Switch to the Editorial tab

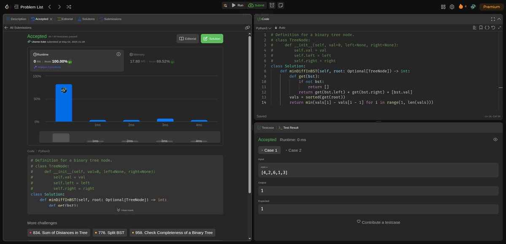[x=65, y=19]
